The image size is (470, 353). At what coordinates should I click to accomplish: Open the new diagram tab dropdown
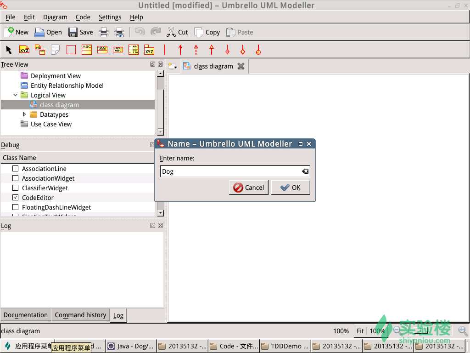(173, 66)
